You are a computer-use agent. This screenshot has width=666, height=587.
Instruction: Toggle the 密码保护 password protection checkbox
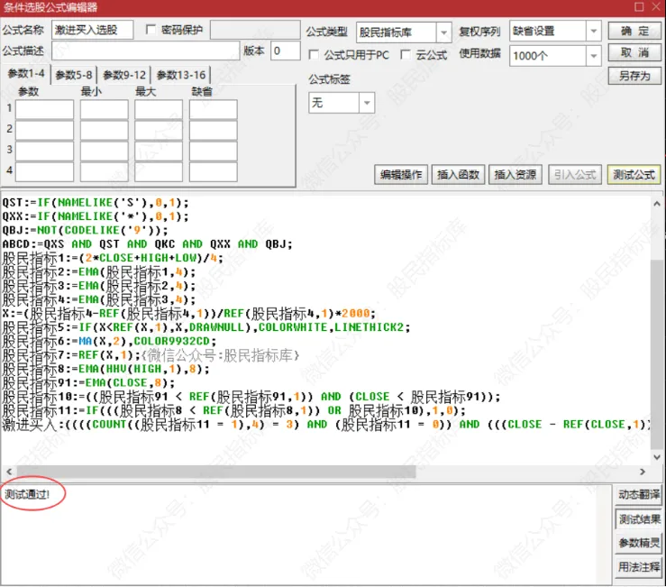pos(151,30)
